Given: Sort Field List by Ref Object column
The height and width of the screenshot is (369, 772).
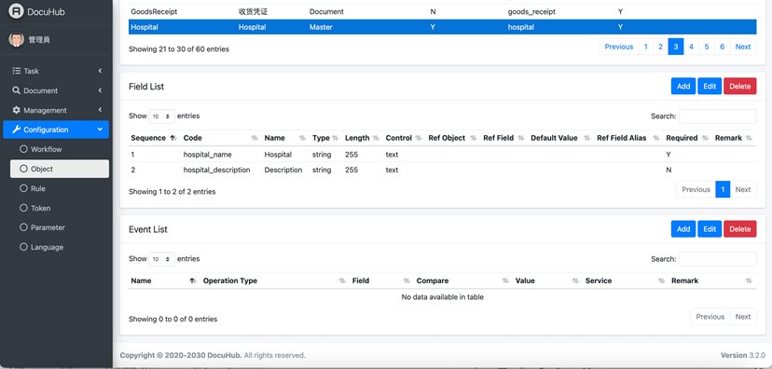Looking at the screenshot, I should [453, 138].
